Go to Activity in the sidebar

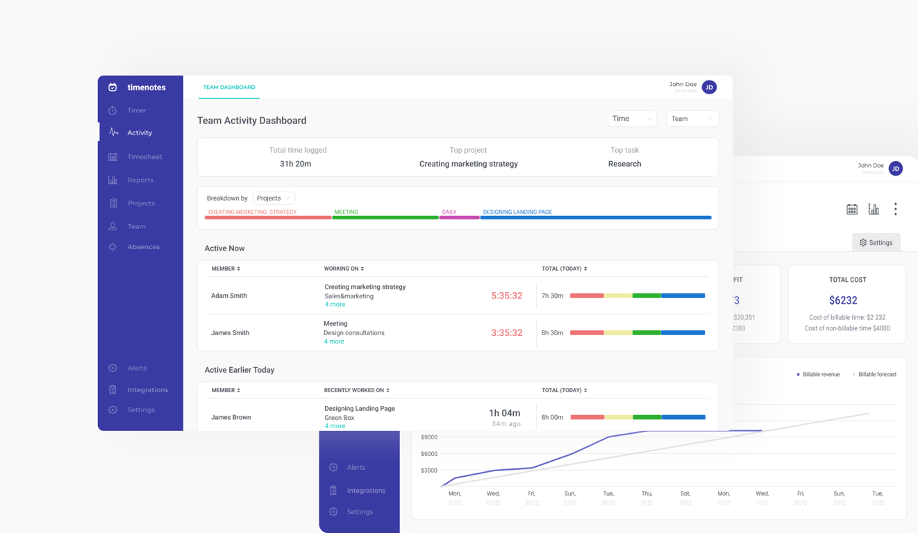tap(140, 133)
